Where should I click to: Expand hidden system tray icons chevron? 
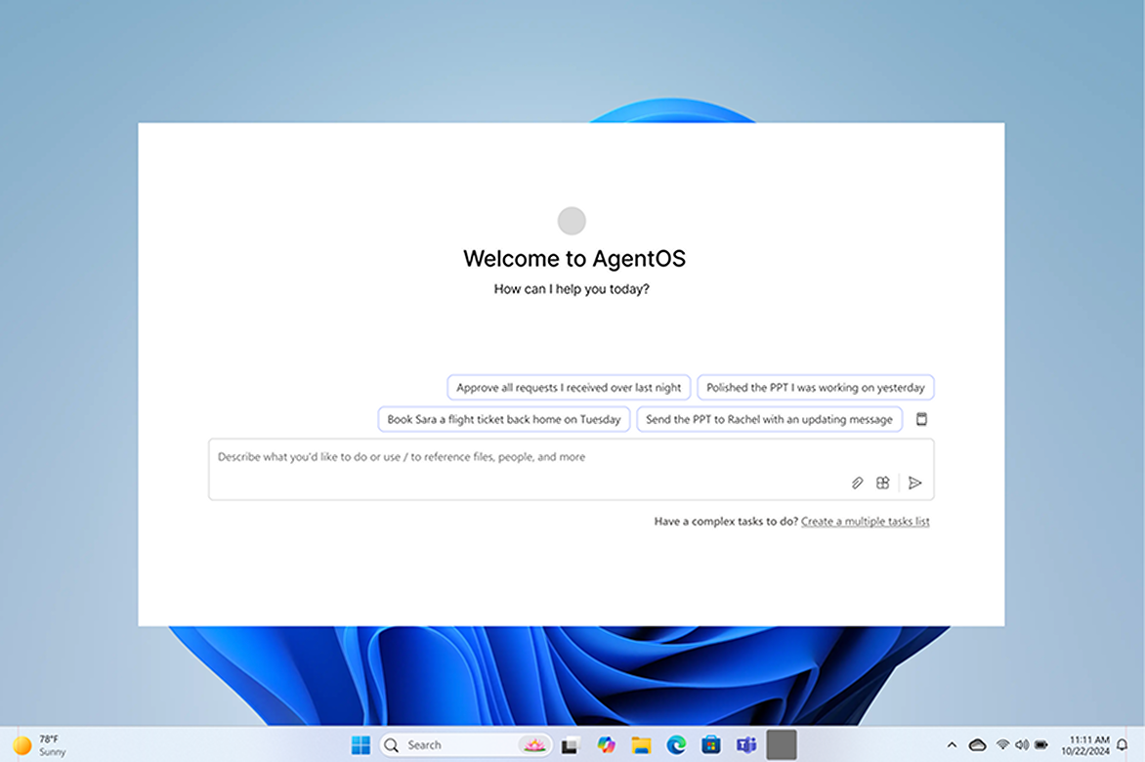[x=952, y=744]
